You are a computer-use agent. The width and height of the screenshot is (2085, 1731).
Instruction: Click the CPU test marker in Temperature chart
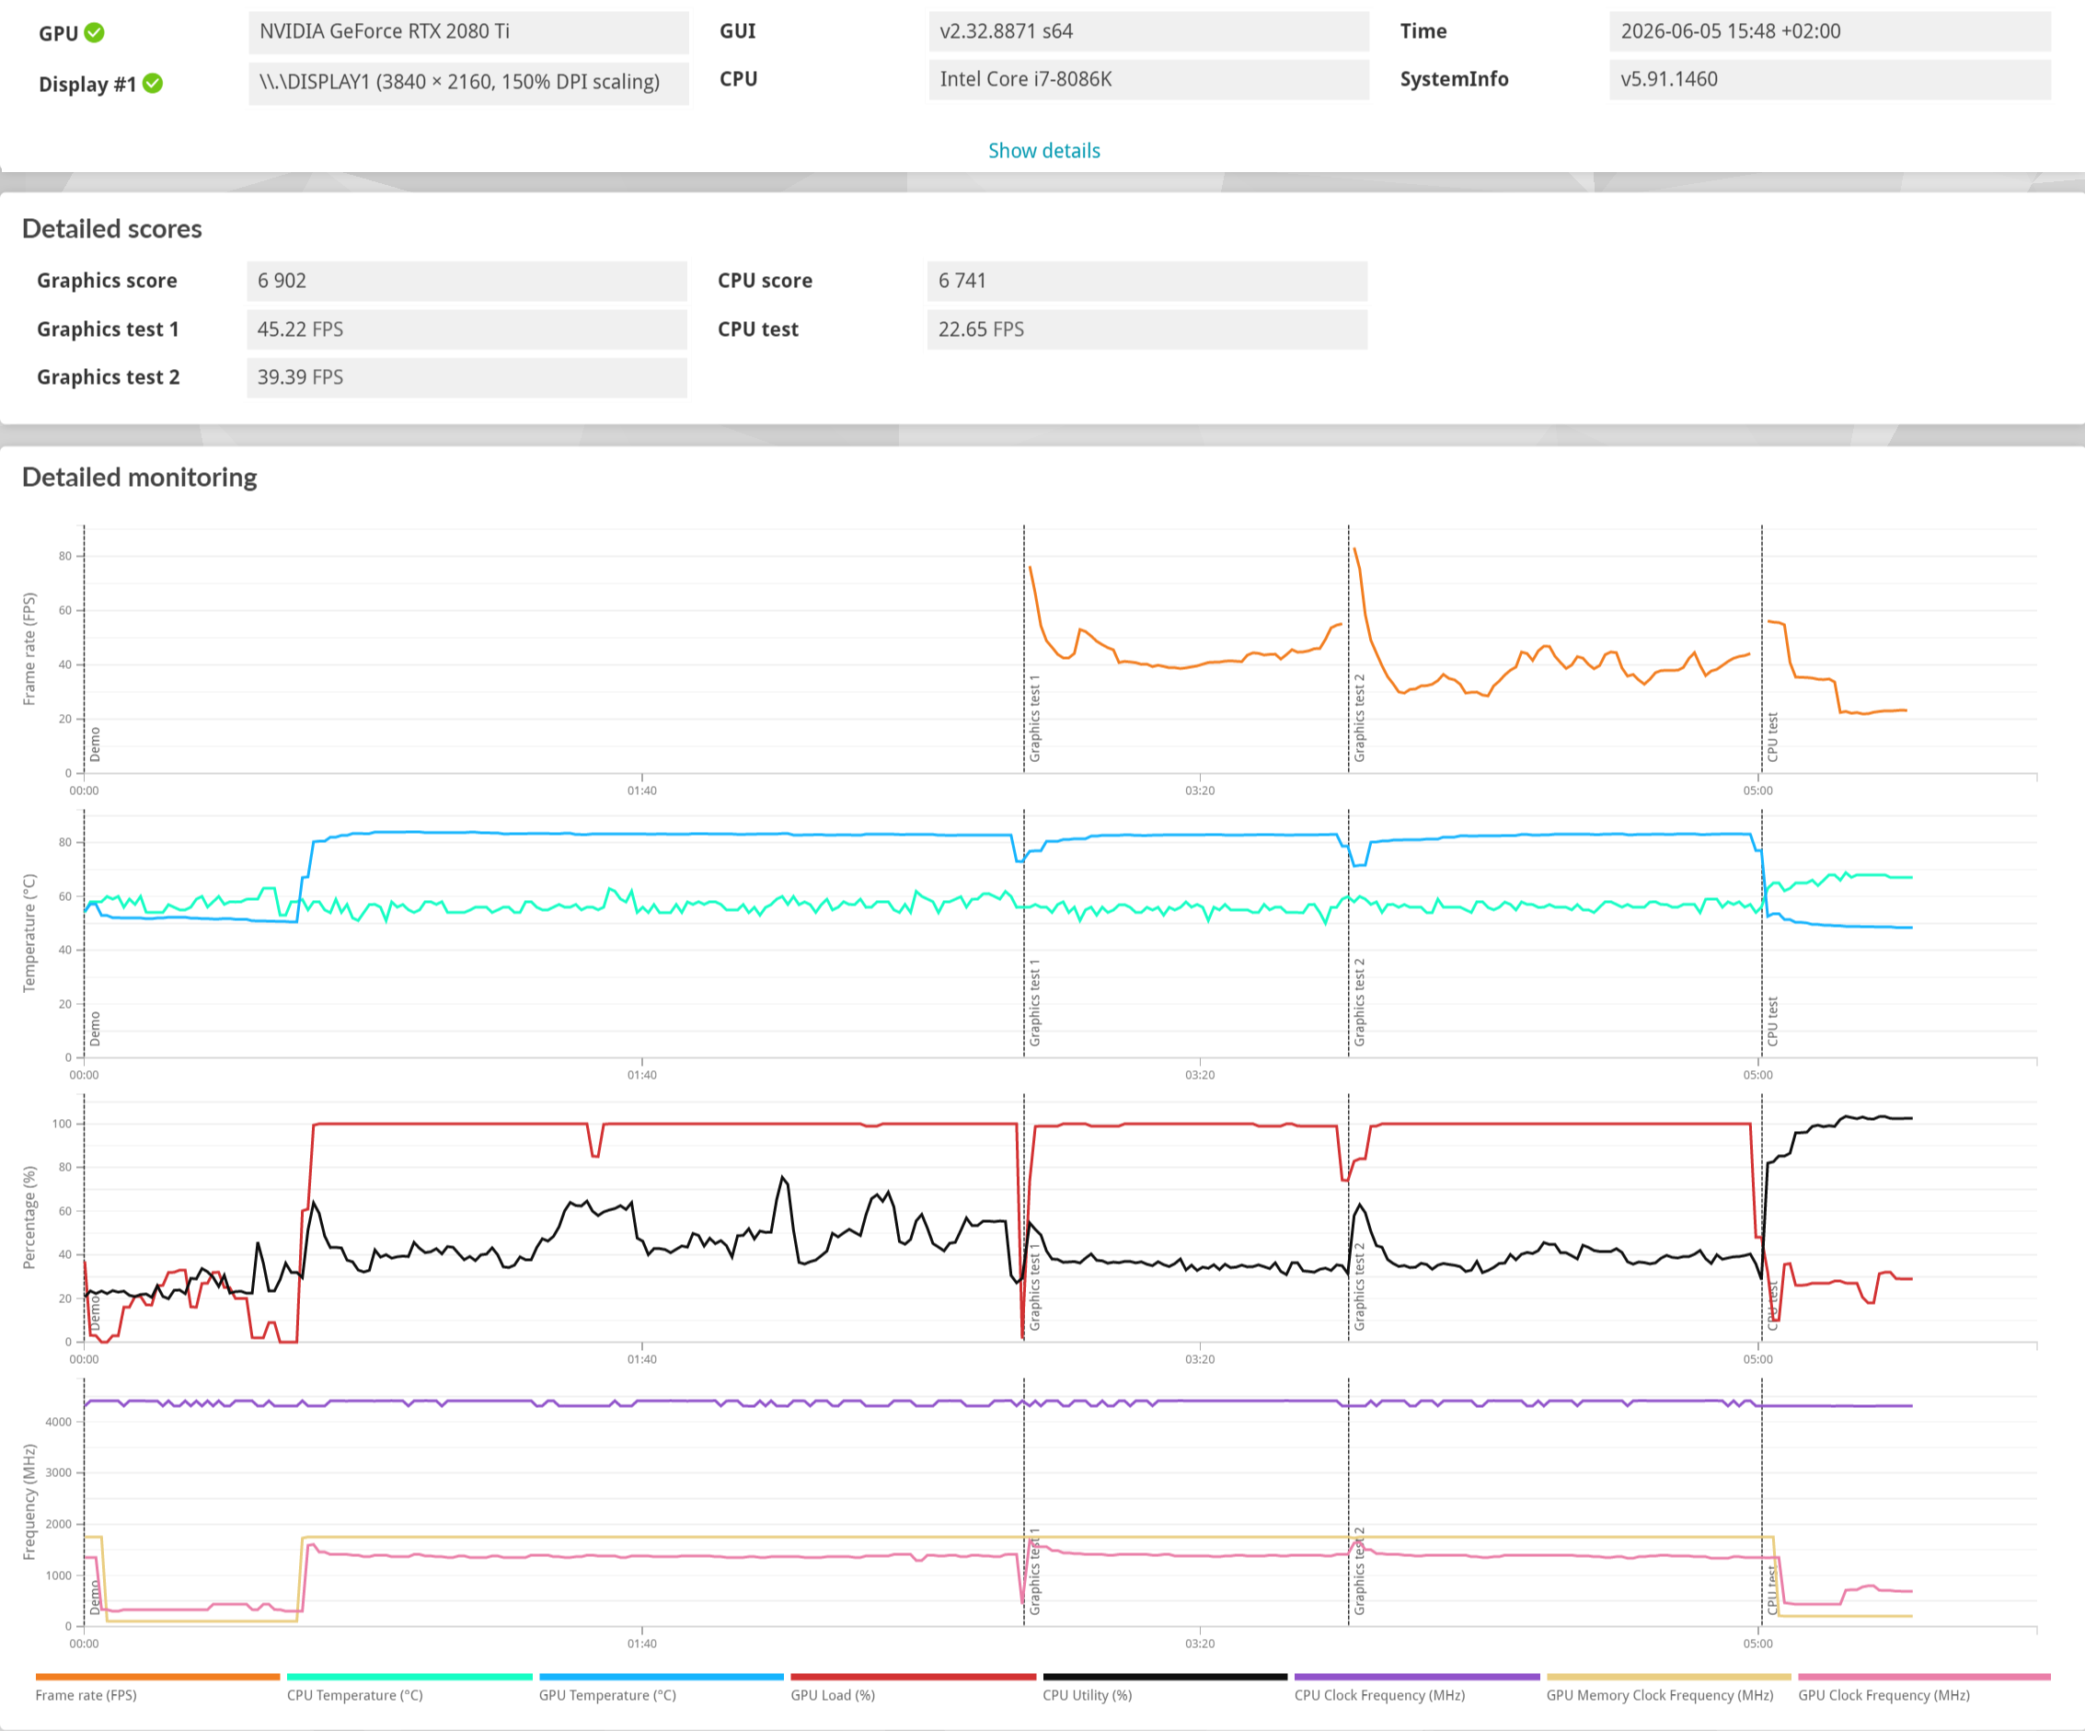coord(1773,1021)
